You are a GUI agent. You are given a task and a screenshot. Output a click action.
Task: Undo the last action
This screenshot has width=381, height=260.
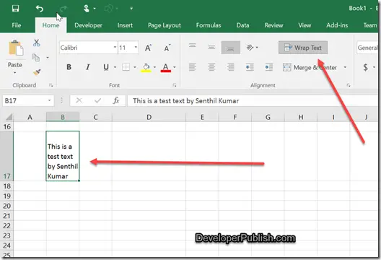click(x=40, y=9)
